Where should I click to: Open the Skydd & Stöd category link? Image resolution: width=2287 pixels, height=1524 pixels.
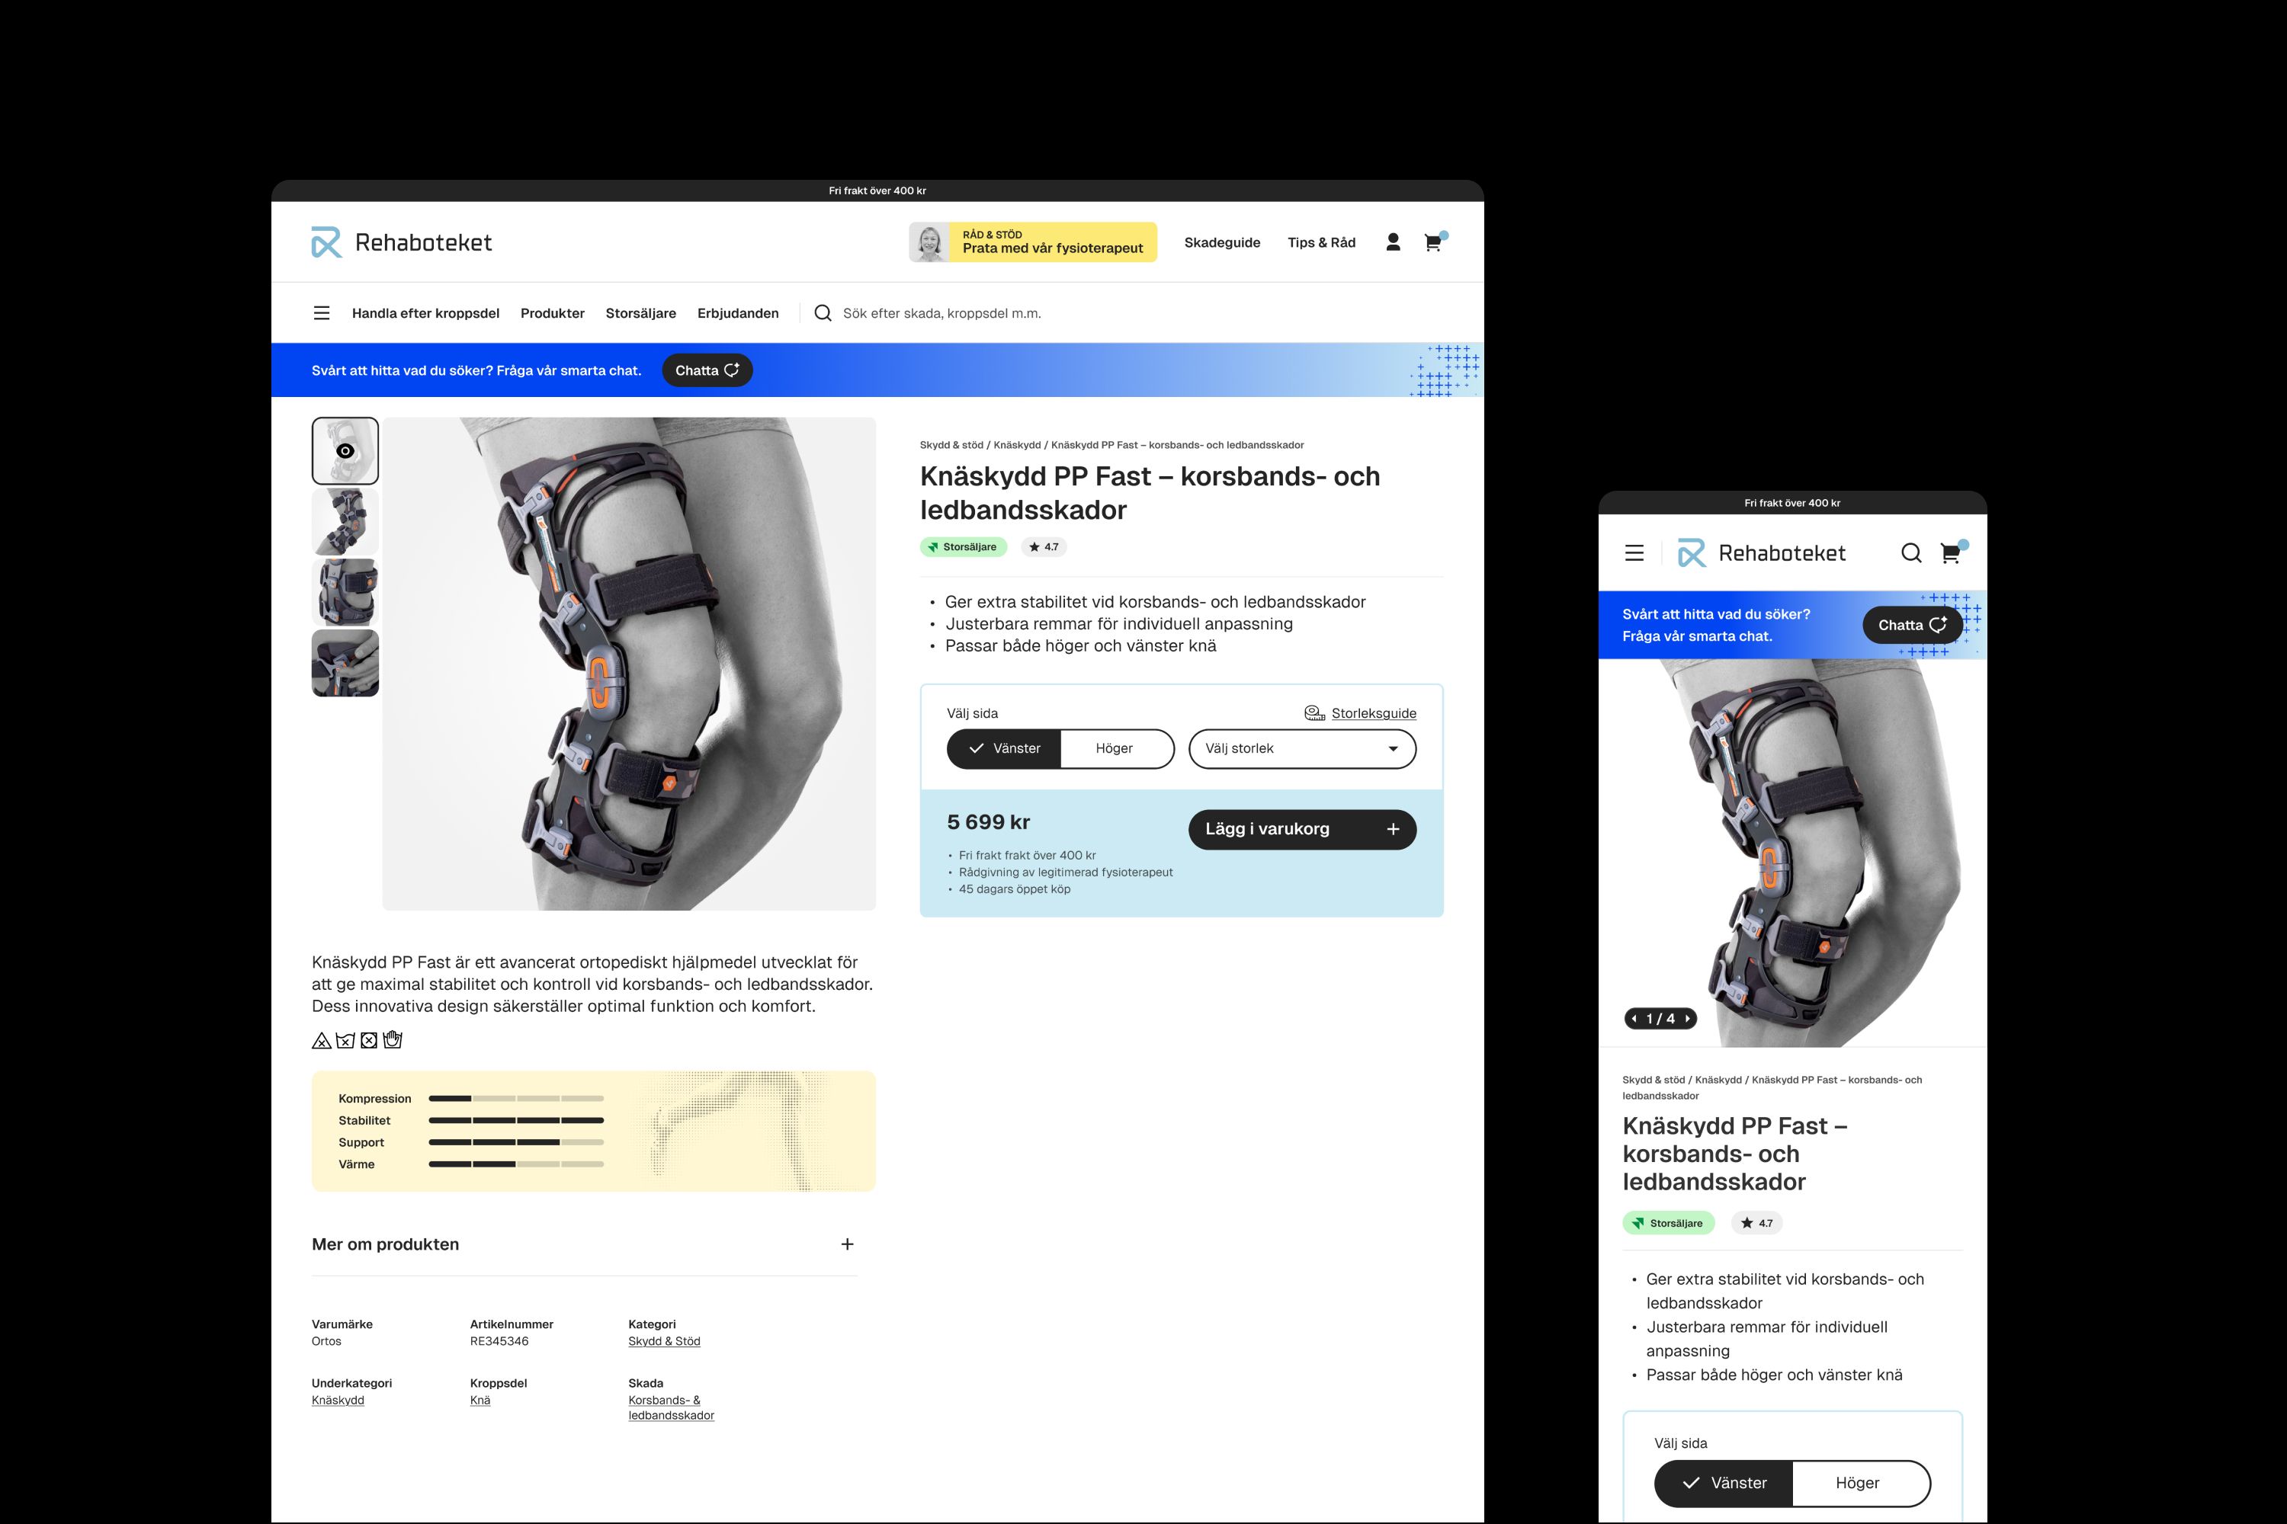pyautogui.click(x=664, y=1341)
